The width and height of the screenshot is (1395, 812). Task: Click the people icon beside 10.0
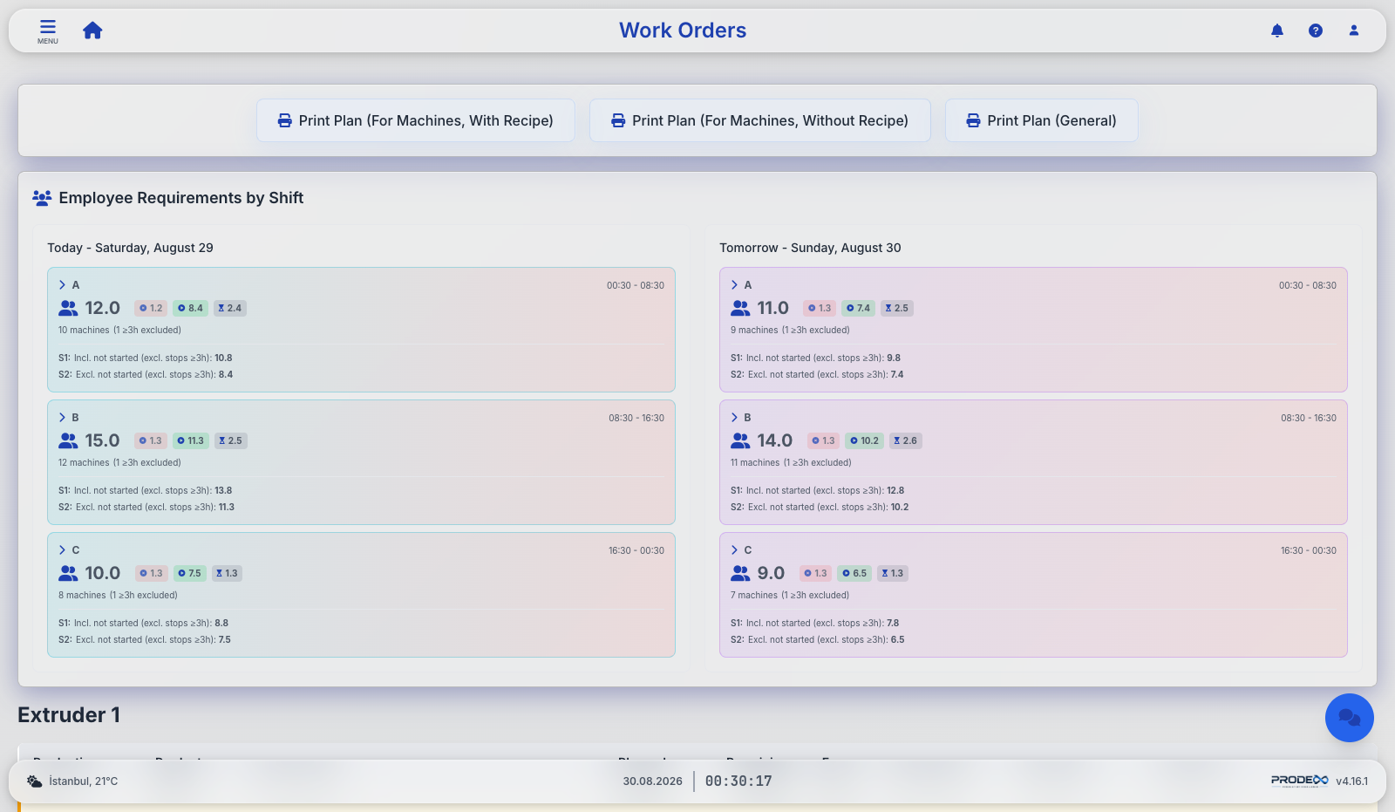pos(68,573)
